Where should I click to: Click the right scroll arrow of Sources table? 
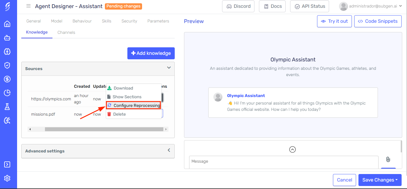click(166, 129)
